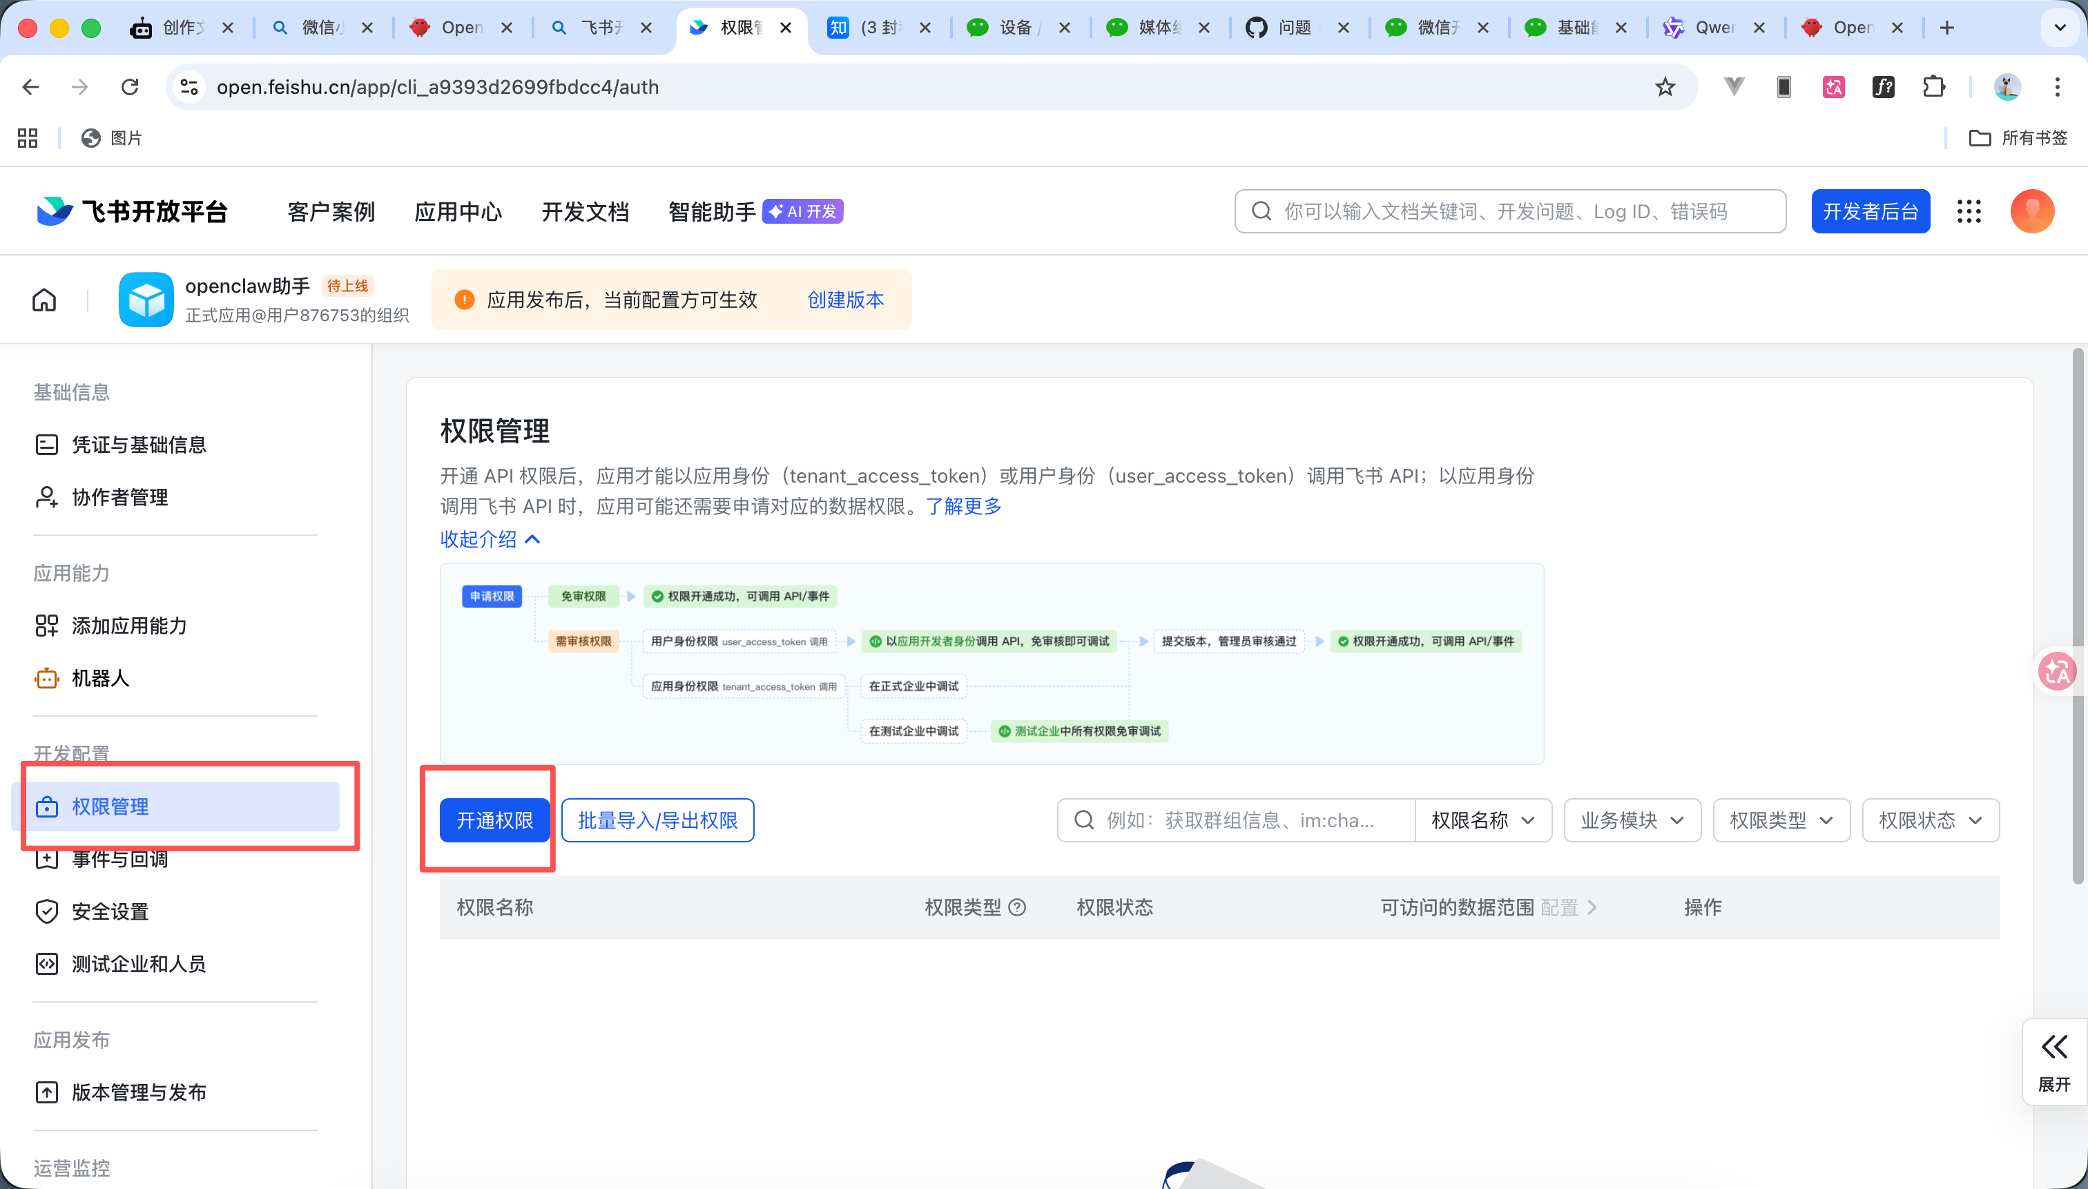Click the 开通权限 button
This screenshot has height=1189, width=2088.
(x=495, y=820)
